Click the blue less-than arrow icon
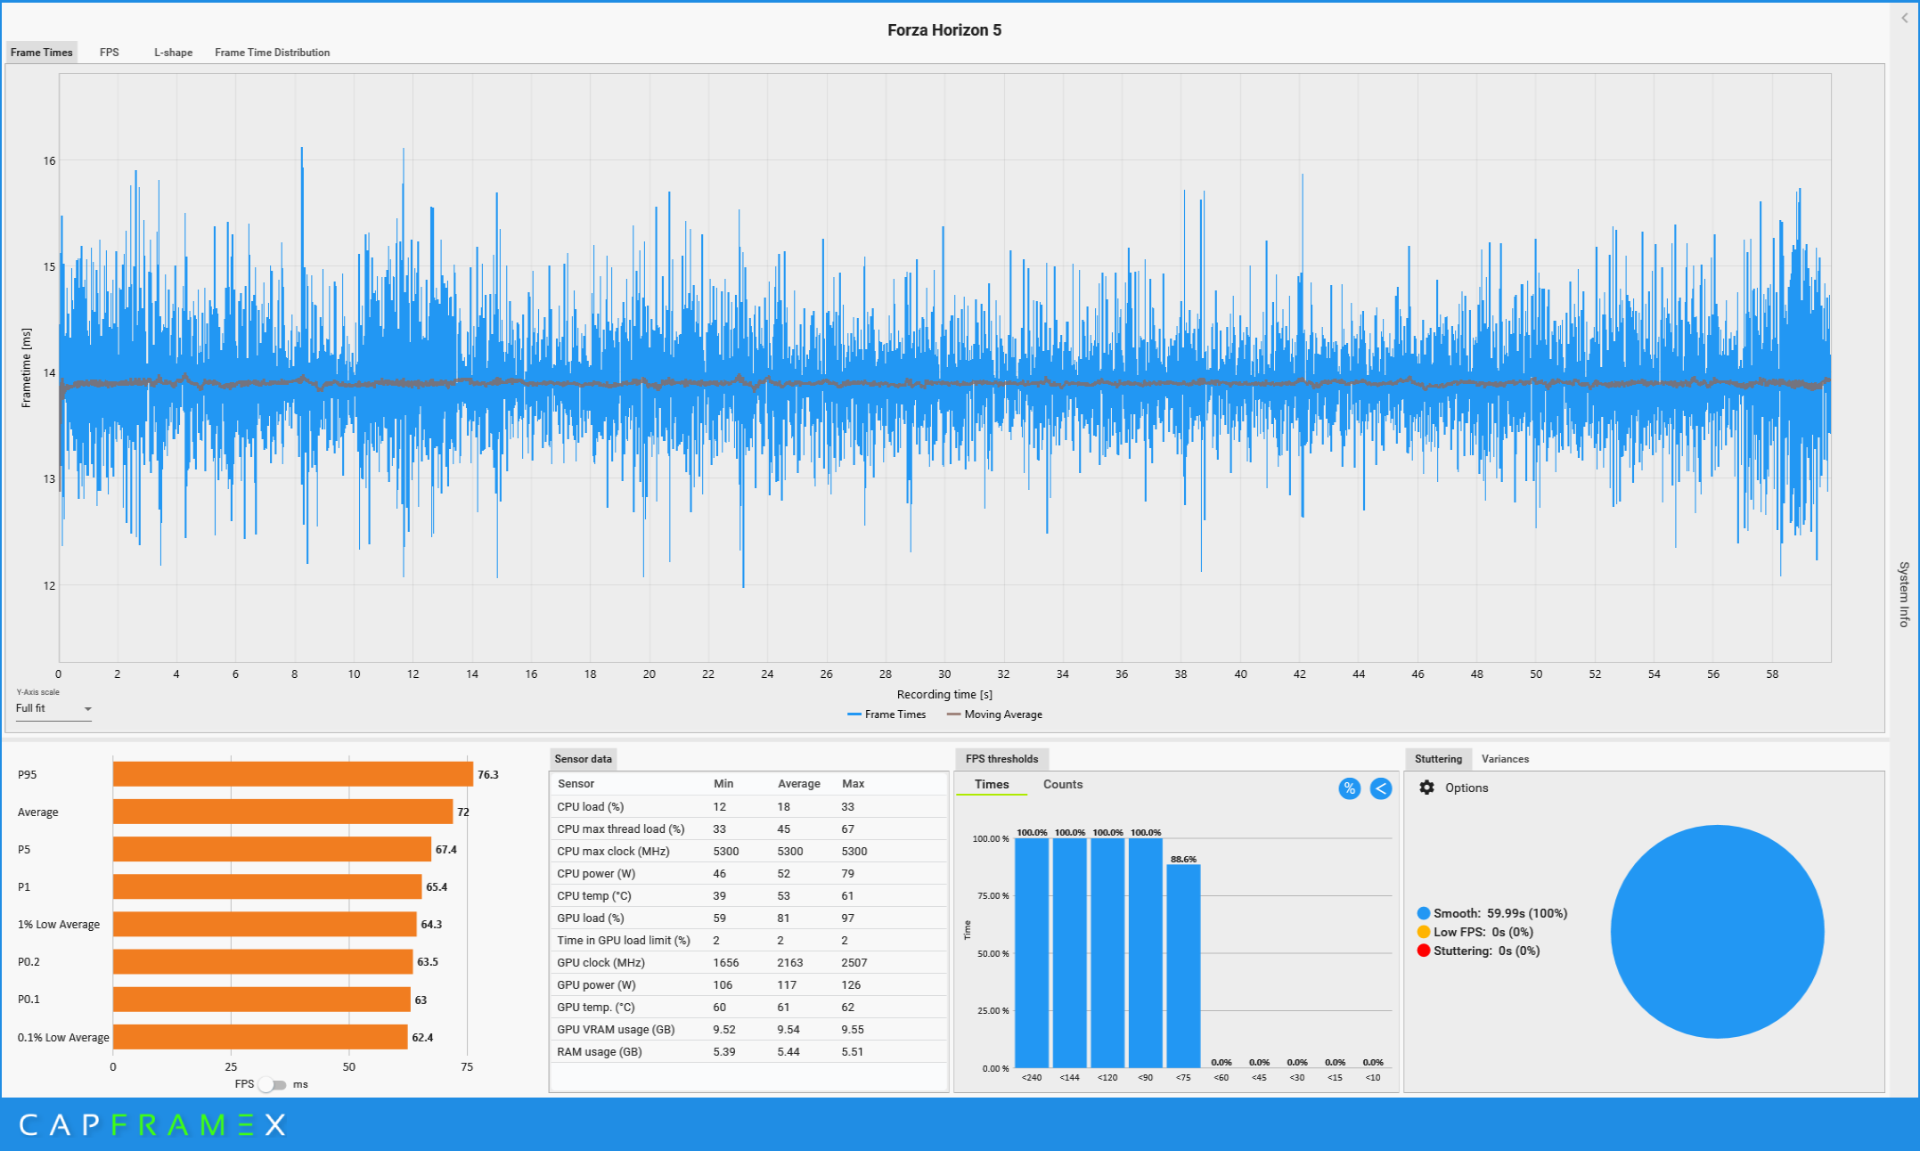Image resolution: width=1920 pixels, height=1151 pixels. point(1380,788)
